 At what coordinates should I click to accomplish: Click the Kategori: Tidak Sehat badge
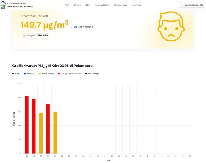click(36, 36)
